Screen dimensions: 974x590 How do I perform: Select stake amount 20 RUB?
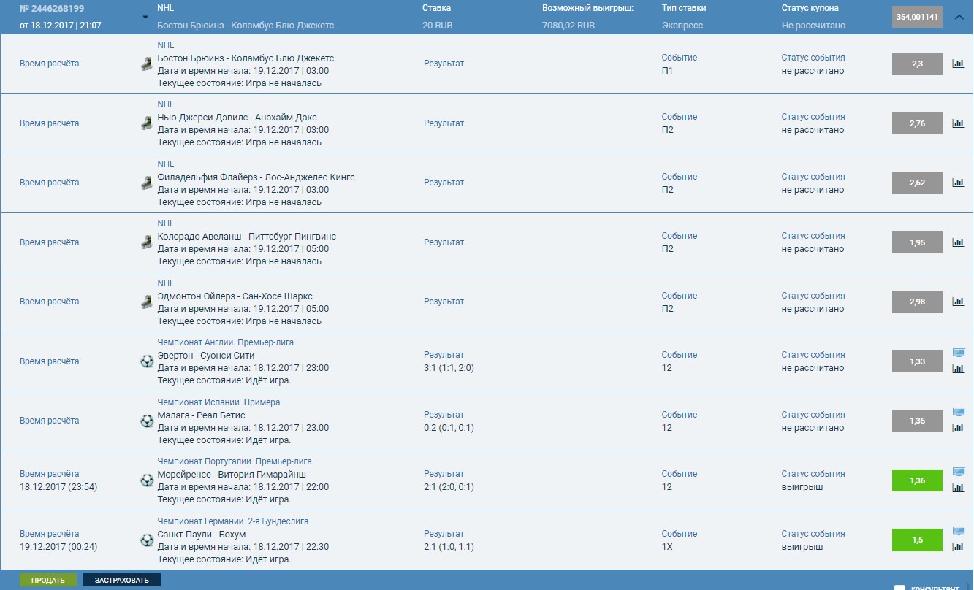[x=437, y=26]
